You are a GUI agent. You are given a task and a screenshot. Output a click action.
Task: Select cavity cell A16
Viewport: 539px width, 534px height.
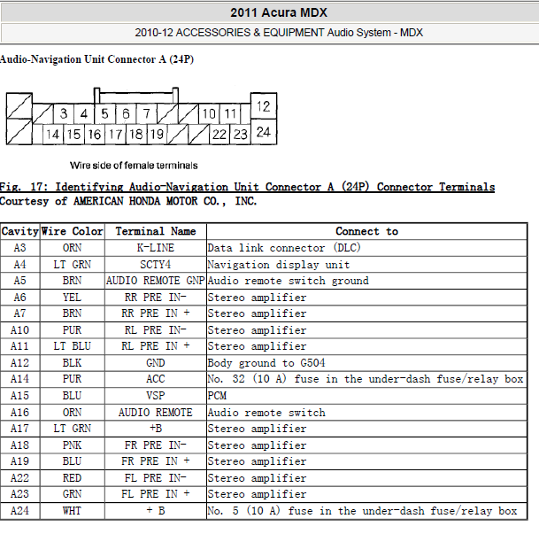(20, 413)
